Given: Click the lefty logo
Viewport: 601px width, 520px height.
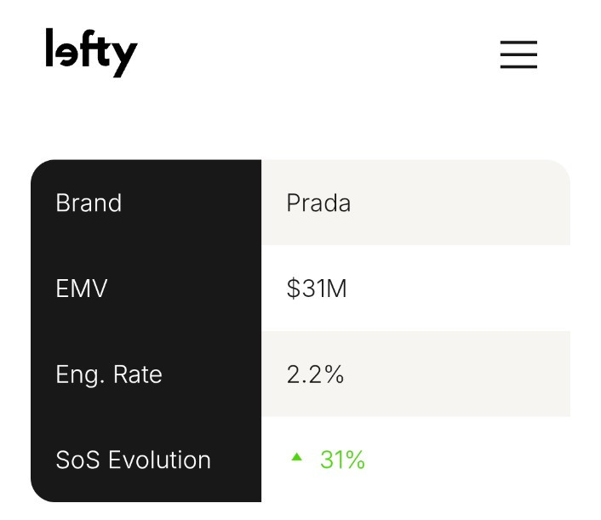Looking at the screenshot, I should [x=91, y=53].
